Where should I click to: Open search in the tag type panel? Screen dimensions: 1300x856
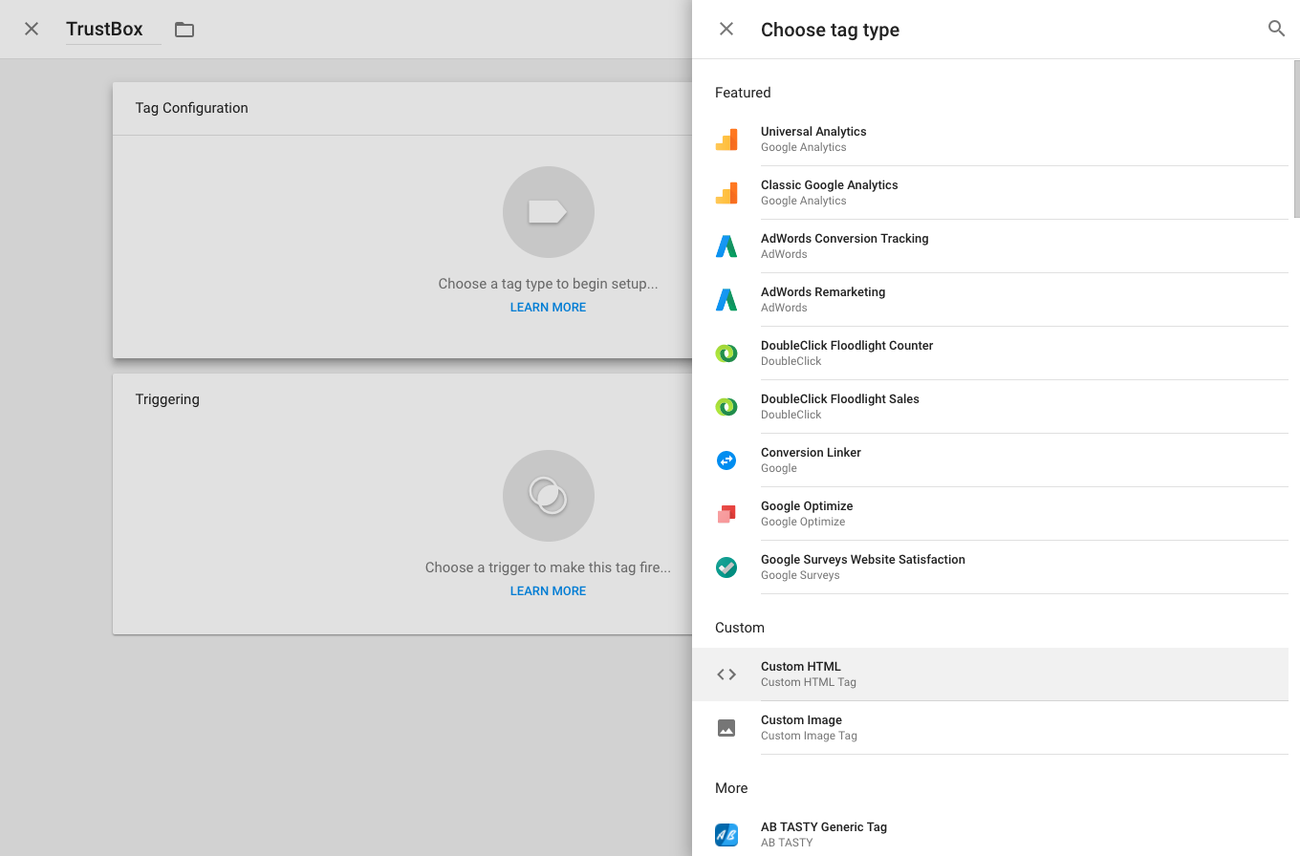(1277, 29)
